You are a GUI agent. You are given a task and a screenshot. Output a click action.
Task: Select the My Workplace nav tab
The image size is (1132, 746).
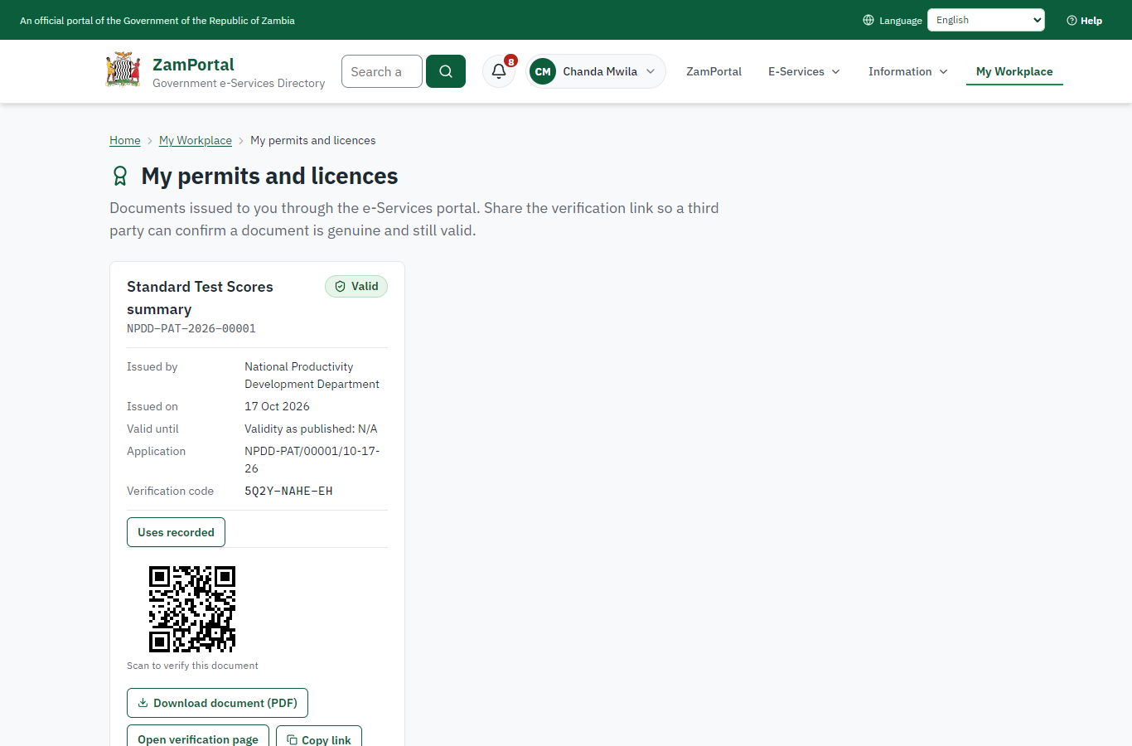pyautogui.click(x=1014, y=71)
